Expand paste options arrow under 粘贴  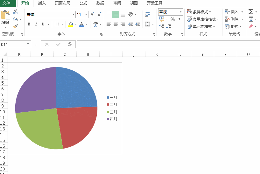[x=5, y=27]
